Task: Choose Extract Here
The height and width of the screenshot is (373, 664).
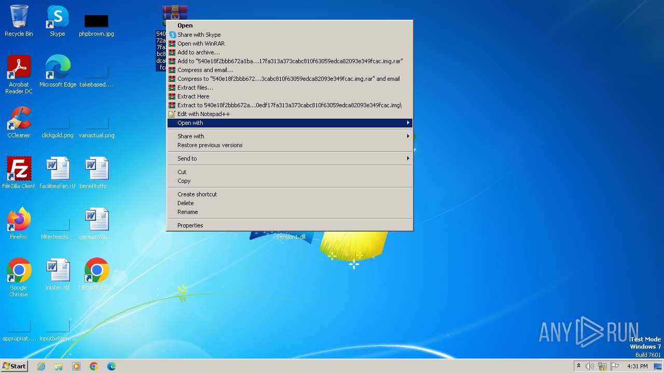Action: click(x=289, y=96)
